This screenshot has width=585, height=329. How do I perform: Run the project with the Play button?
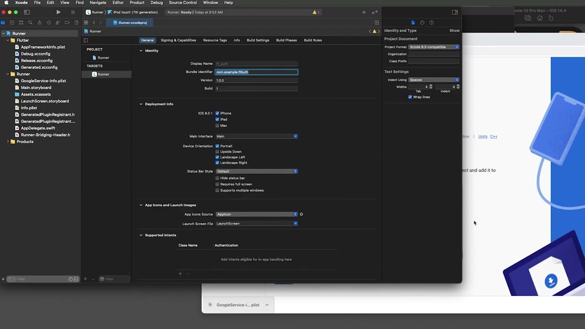pos(58,12)
